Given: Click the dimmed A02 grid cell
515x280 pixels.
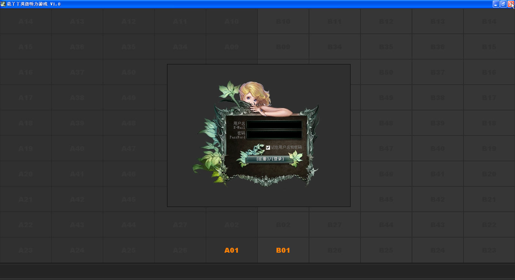Looking at the screenshot, I should 232,225.
